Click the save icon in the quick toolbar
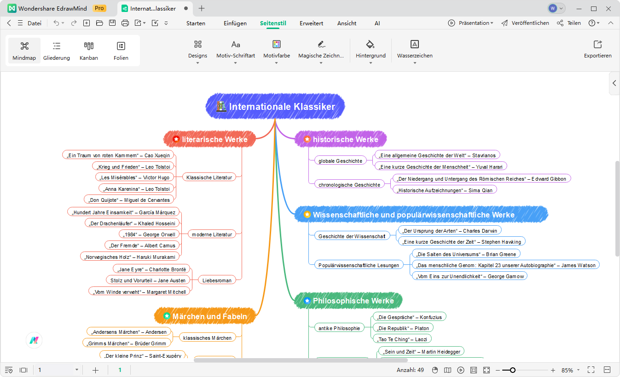The width and height of the screenshot is (620, 377). point(112,23)
